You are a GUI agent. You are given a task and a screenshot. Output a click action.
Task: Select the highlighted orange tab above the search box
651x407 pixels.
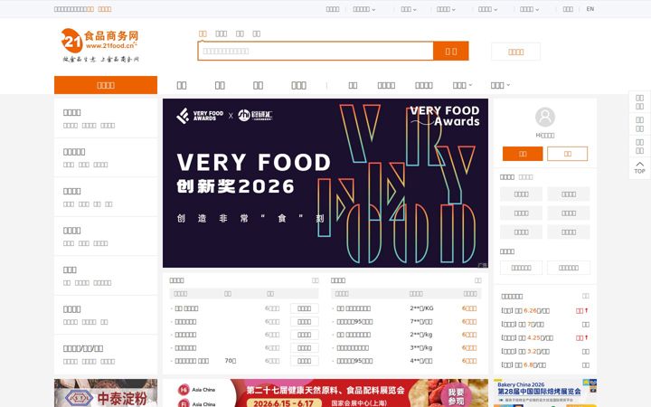coord(203,33)
